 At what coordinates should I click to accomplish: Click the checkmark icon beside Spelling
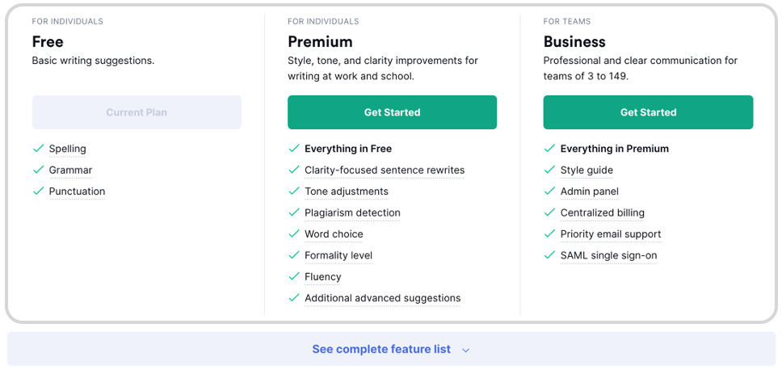coord(39,149)
